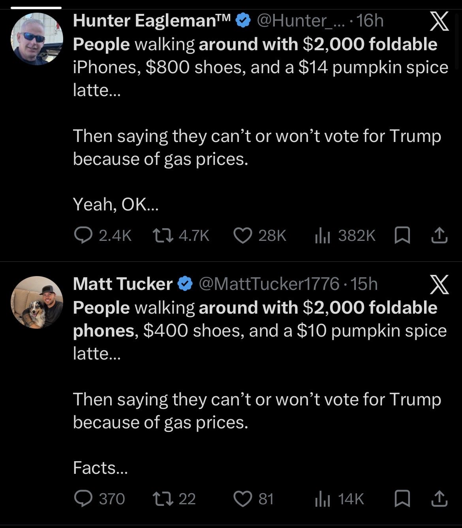Open Matt Tucker's profile picture
462x528 pixels.
[37, 302]
